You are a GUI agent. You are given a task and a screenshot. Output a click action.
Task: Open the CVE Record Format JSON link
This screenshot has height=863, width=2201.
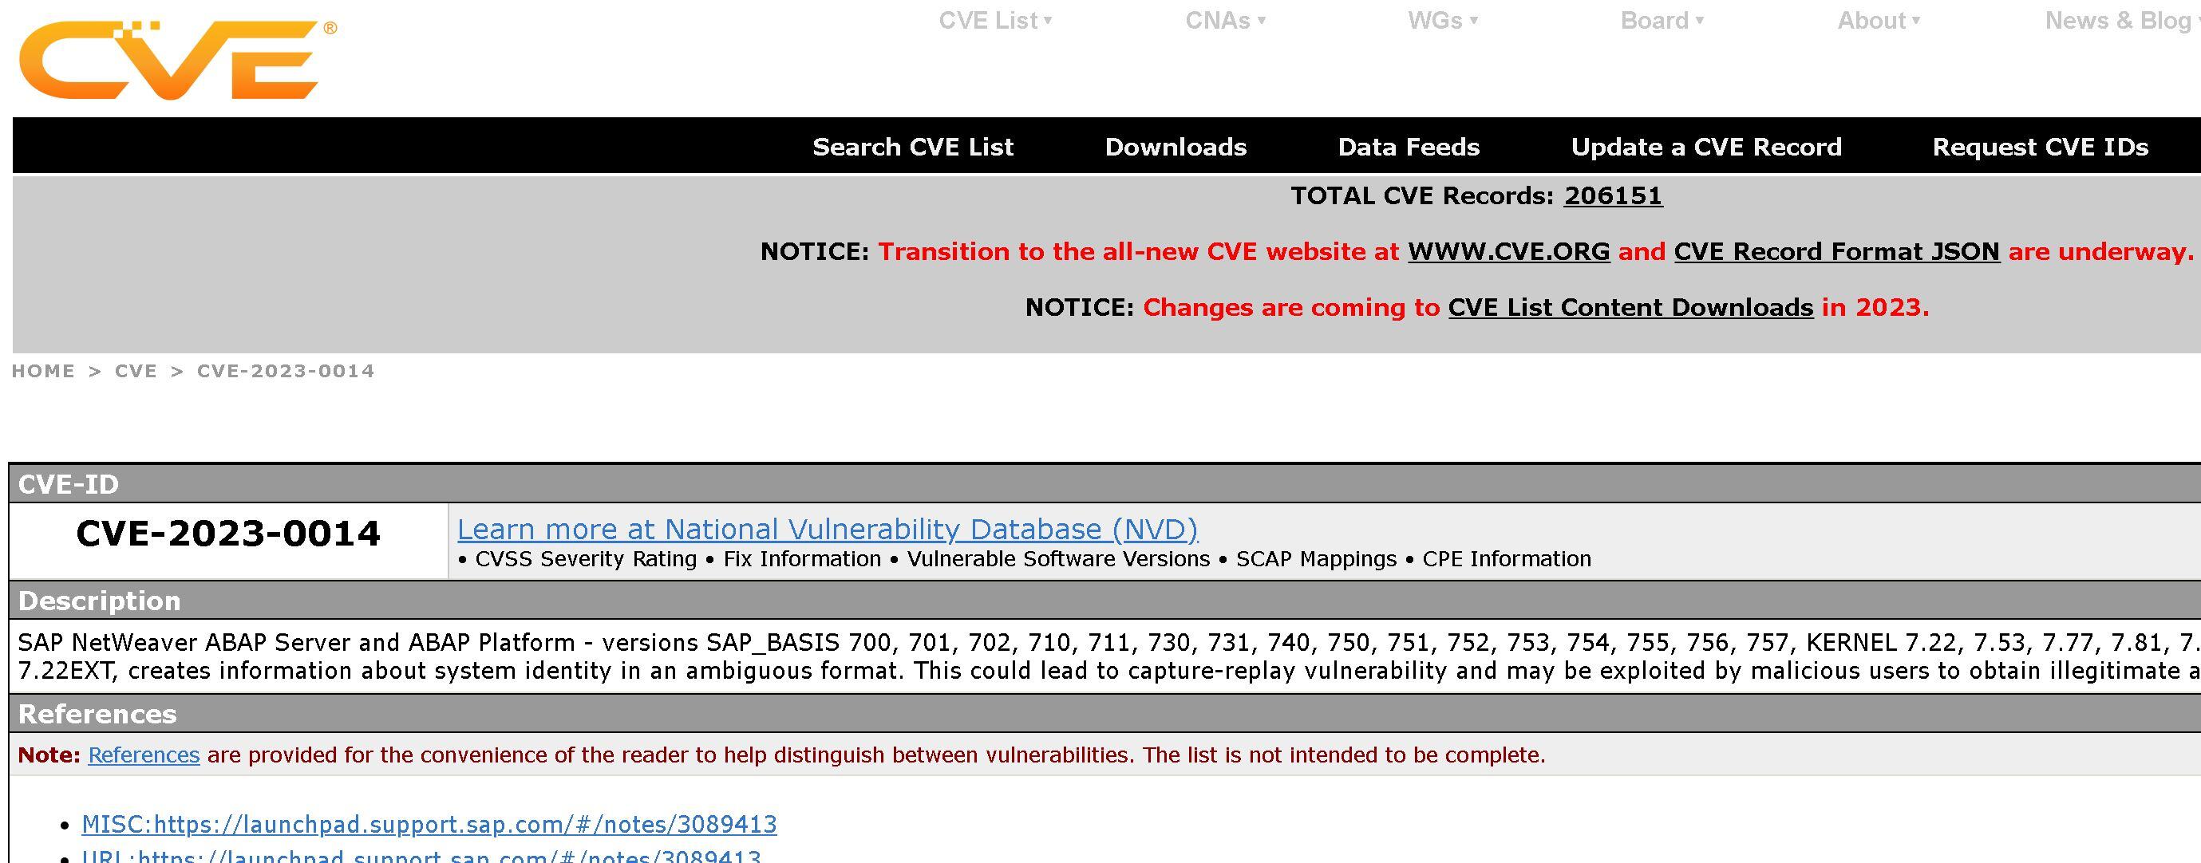(1836, 252)
